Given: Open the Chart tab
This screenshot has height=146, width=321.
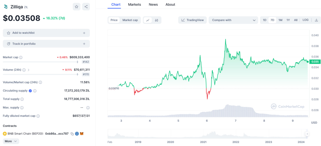Looking at the screenshot, I should 116,4.
